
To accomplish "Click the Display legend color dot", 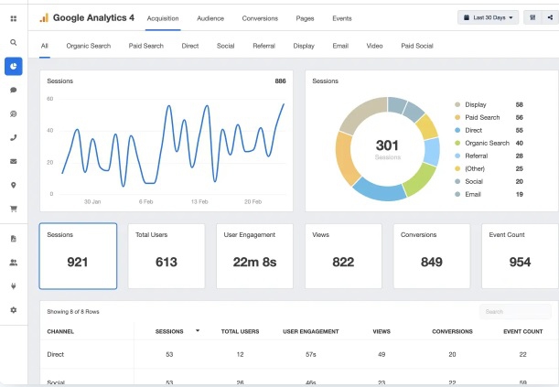I will (x=457, y=104).
